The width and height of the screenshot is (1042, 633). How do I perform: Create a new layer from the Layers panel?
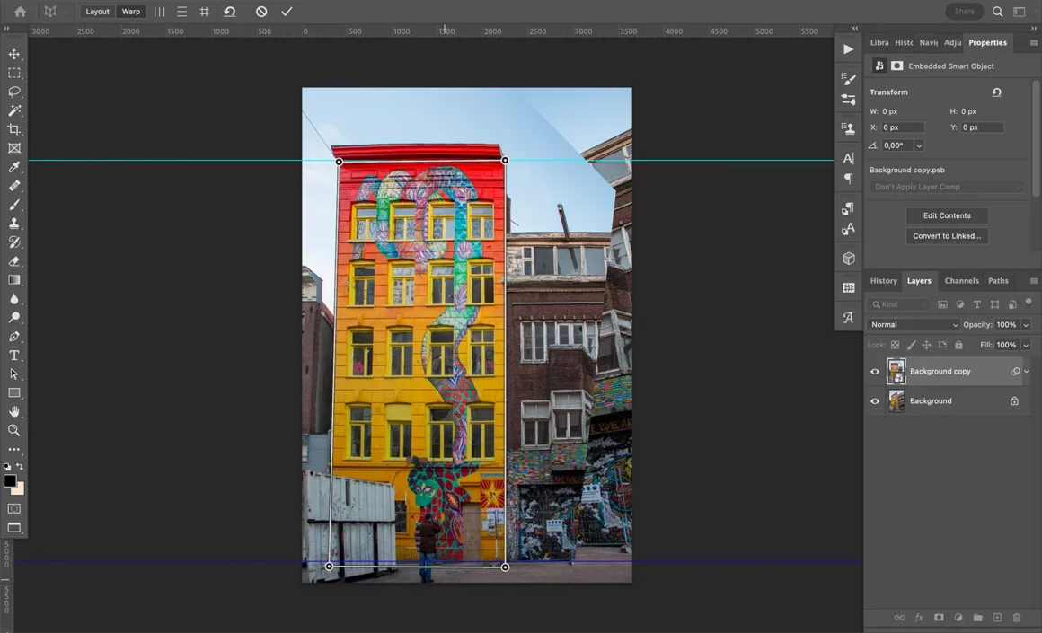(x=997, y=618)
